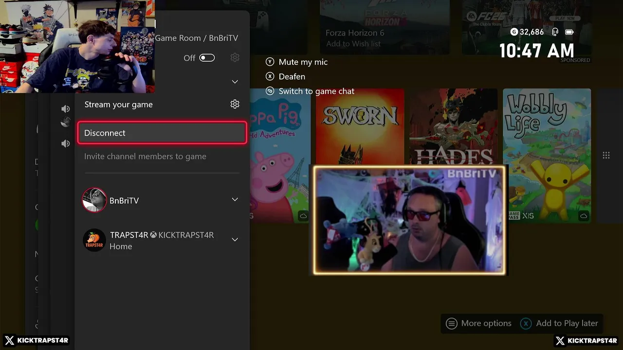
Task: Toggle the Off switch in the Discord panel
Action: pos(207,58)
